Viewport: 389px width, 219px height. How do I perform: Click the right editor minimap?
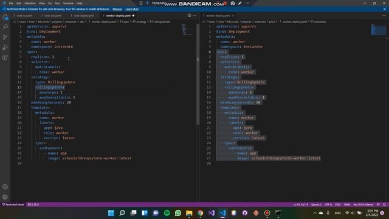coord(378,30)
